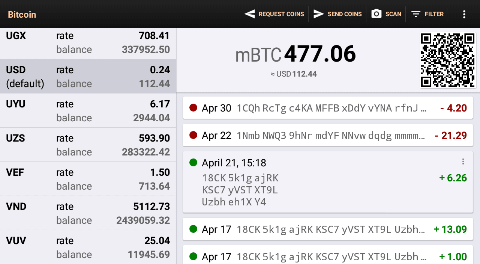Select USD as the active currency
The height and width of the screenshot is (264, 480).
(x=88, y=76)
